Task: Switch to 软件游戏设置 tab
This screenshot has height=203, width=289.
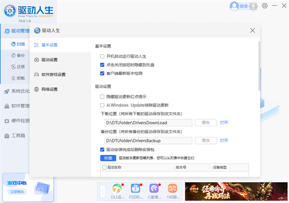Action: click(x=60, y=75)
